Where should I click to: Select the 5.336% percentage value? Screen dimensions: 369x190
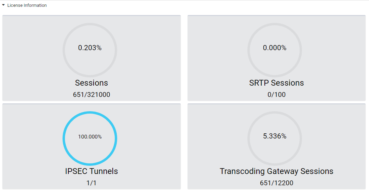(x=275, y=136)
